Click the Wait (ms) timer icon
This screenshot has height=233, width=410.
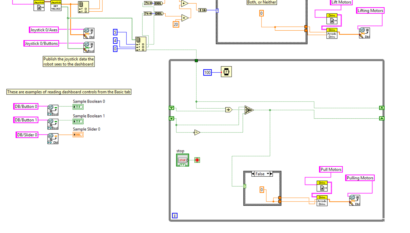pos(226,72)
